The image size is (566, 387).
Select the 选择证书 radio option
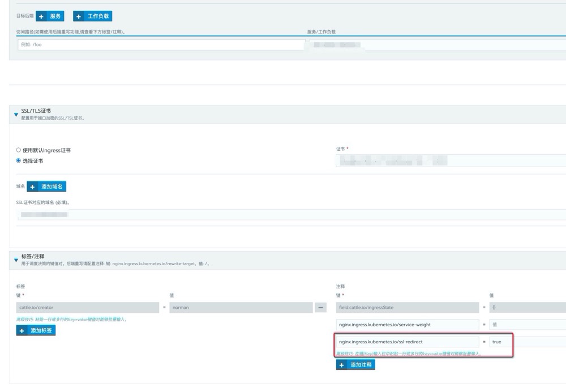(19, 161)
